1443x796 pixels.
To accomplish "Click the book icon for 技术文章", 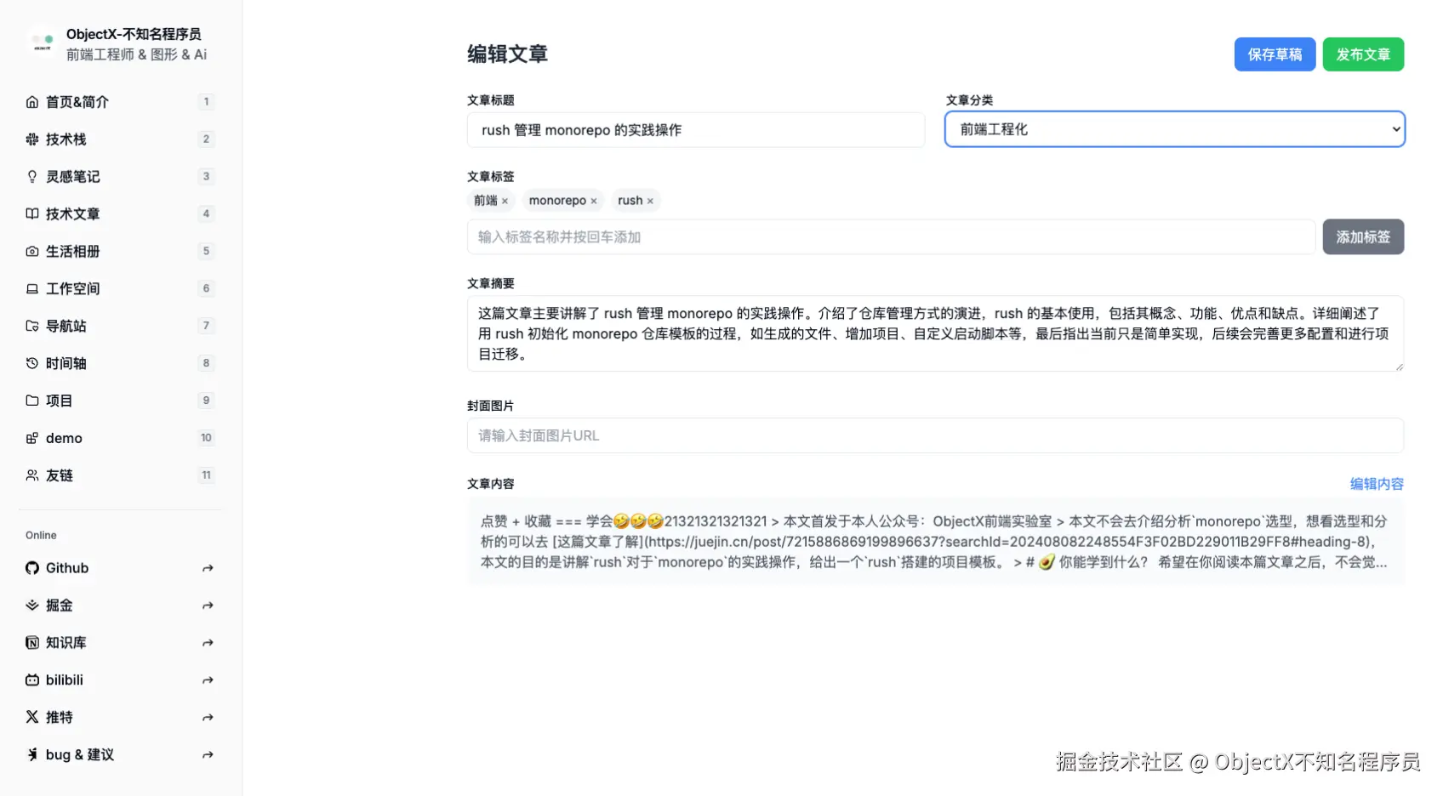I will [x=32, y=214].
